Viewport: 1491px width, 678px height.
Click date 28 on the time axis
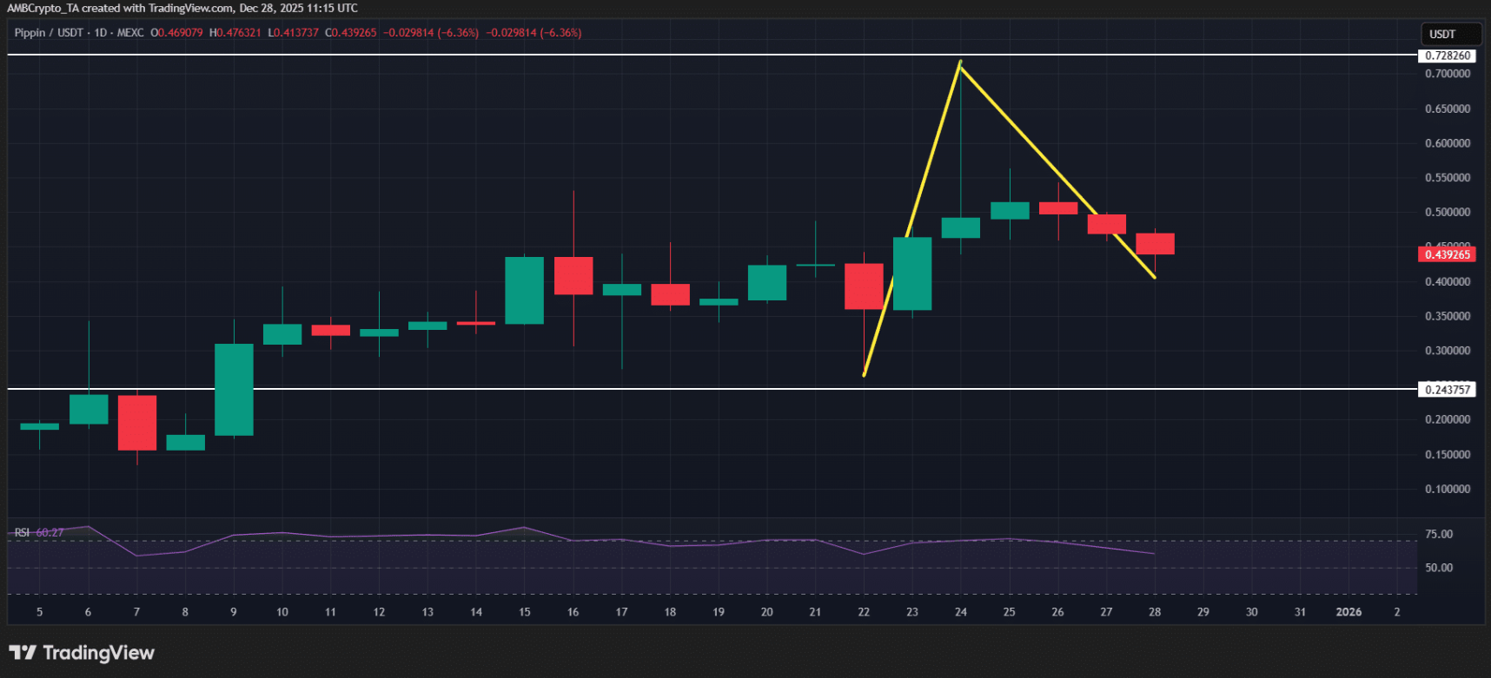1154,612
